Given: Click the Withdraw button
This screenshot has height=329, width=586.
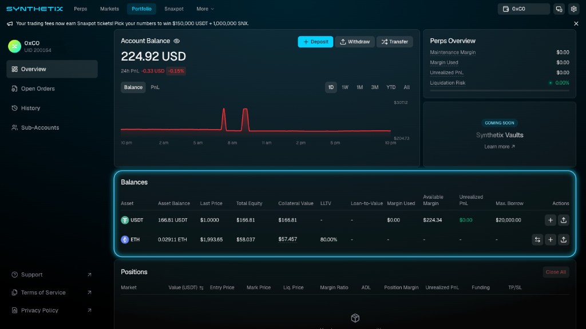Looking at the screenshot, I should (x=355, y=42).
